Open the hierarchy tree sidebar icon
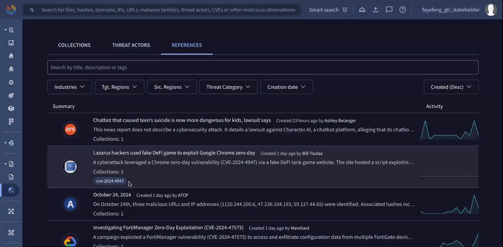The height and width of the screenshot is (247, 503). (x=11, y=122)
